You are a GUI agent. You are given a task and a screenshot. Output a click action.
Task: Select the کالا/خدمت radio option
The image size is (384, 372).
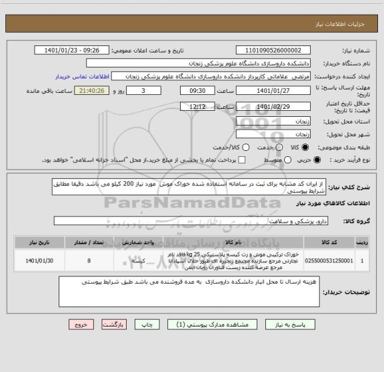click(x=245, y=147)
